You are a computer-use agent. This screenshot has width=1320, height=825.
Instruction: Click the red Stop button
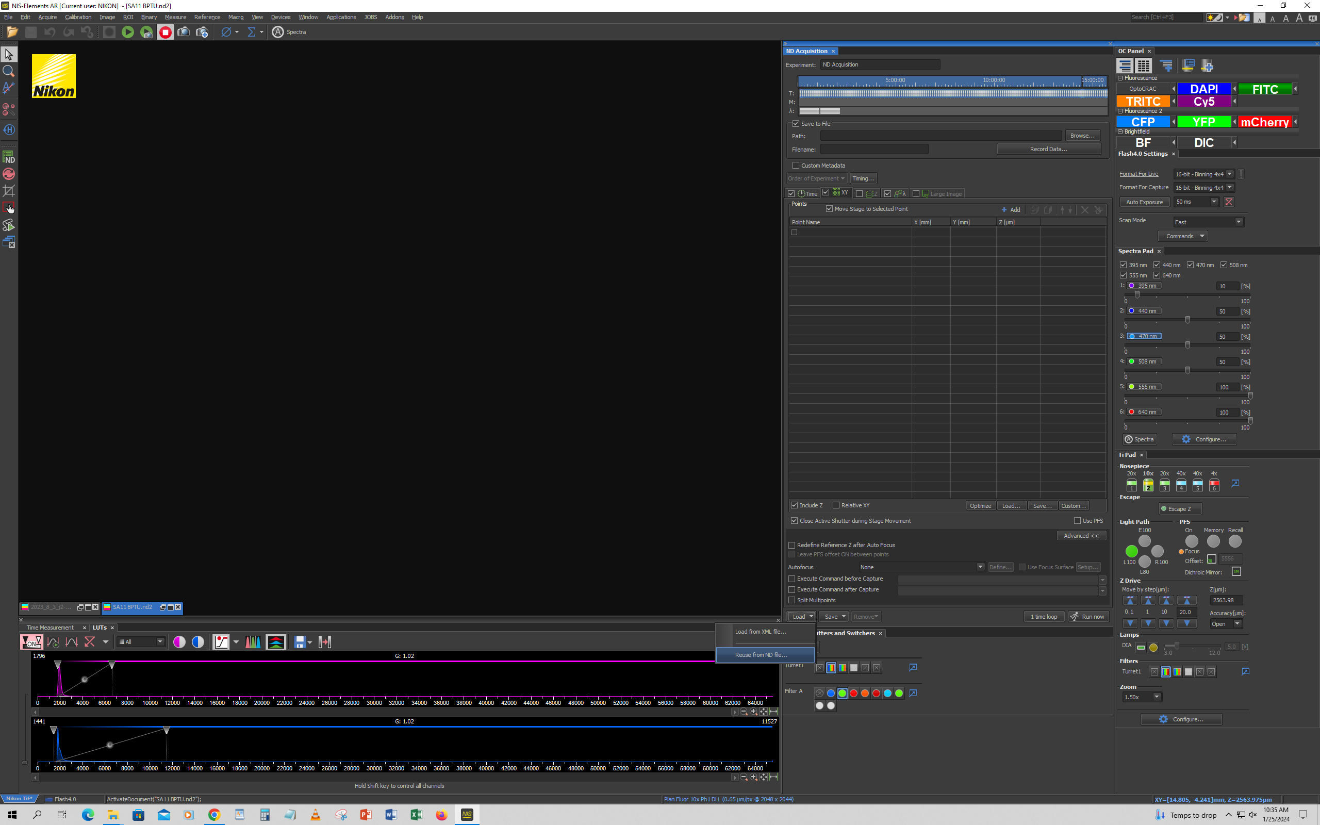click(x=166, y=32)
